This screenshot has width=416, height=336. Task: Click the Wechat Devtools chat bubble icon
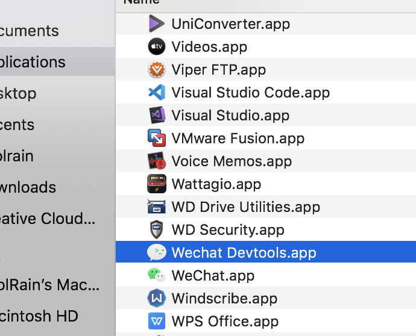coord(157,252)
